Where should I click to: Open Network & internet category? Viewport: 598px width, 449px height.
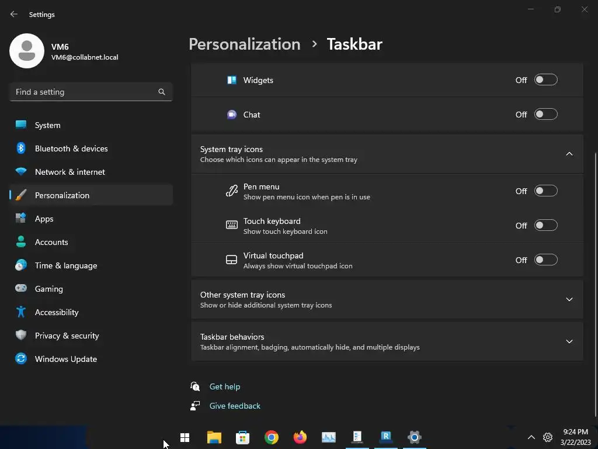coord(91,172)
